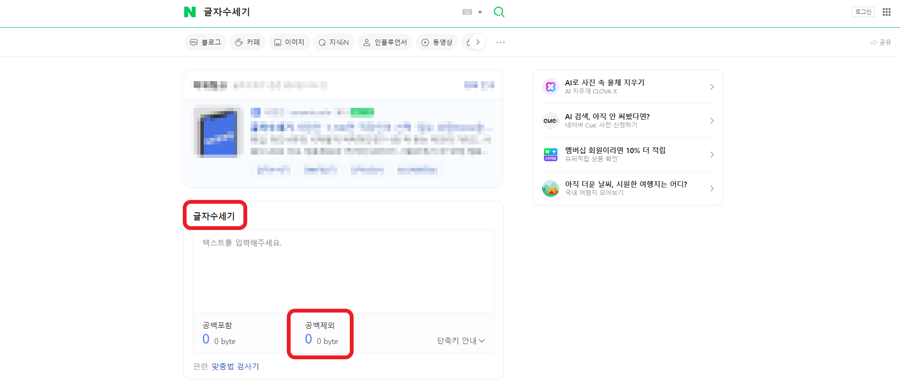Click the arrow beside 네이버 Cue: 사전 신청하기

click(712, 121)
